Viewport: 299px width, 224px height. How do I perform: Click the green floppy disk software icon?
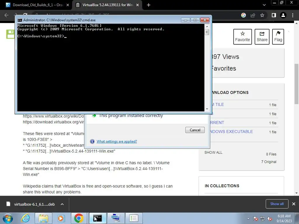tap(11, 34)
